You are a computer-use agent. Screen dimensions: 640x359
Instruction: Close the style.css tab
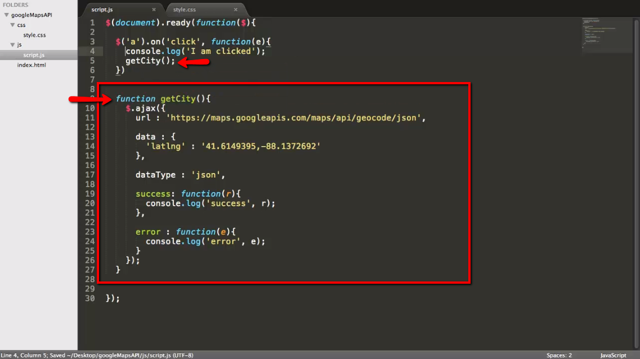point(235,10)
